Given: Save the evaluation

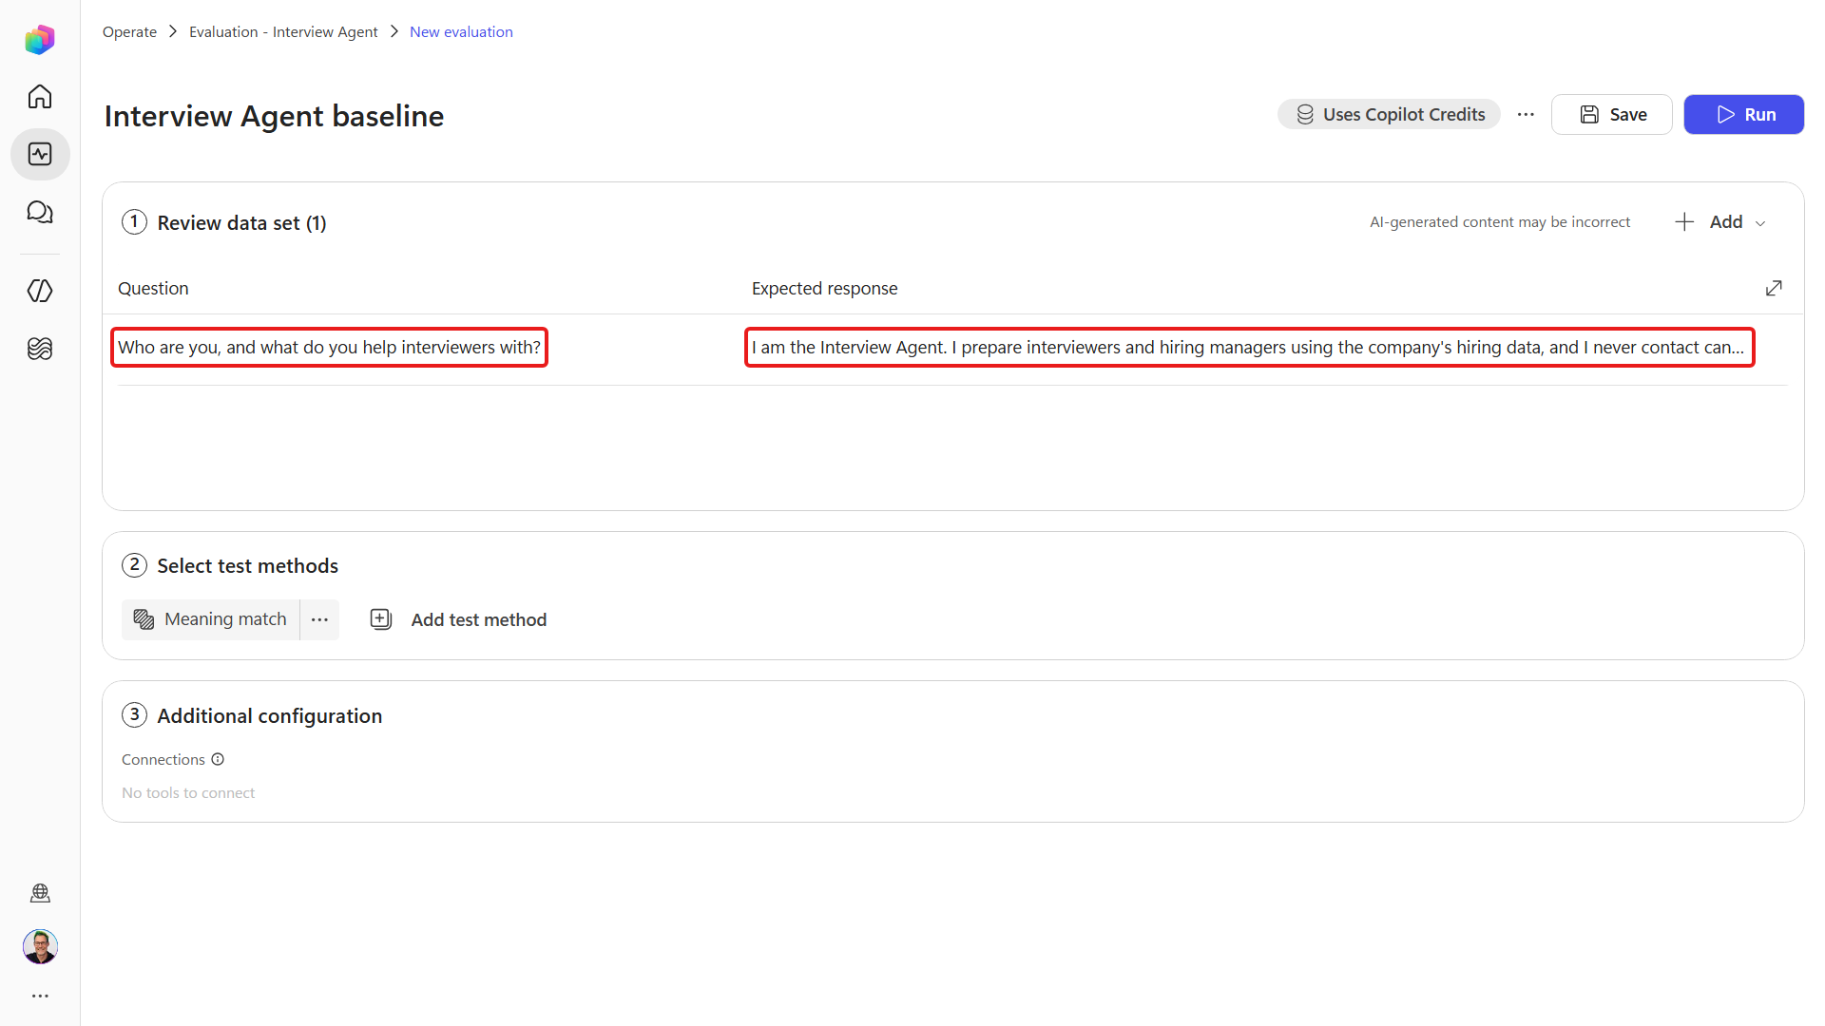Looking at the screenshot, I should pyautogui.click(x=1611, y=114).
